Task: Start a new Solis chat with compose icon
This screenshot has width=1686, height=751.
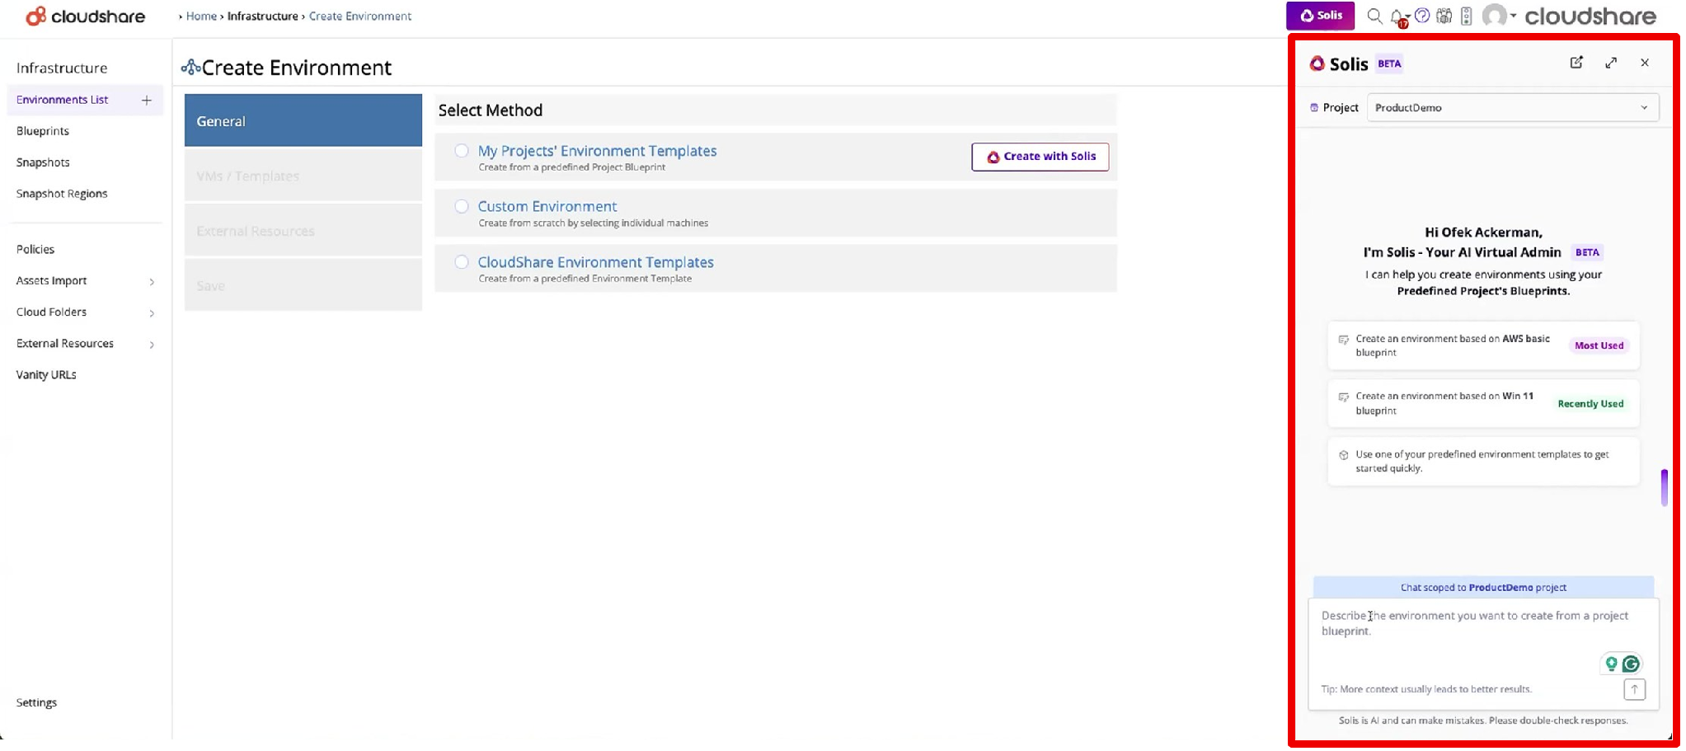Action: pyautogui.click(x=1576, y=63)
